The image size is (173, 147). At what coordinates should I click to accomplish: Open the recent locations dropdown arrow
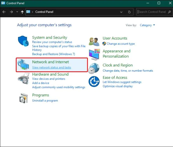[x=17, y=12]
